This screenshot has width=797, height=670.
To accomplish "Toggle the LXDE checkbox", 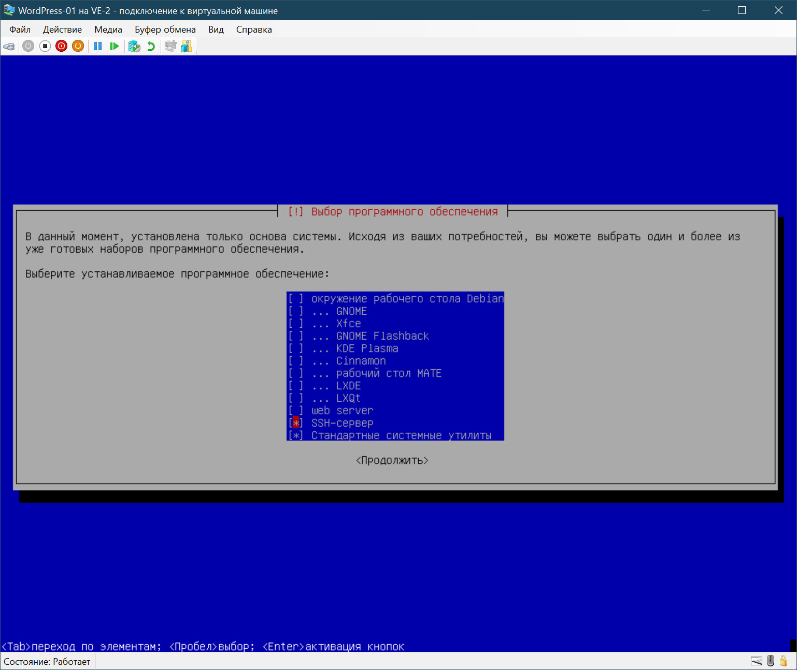I will (x=296, y=386).
